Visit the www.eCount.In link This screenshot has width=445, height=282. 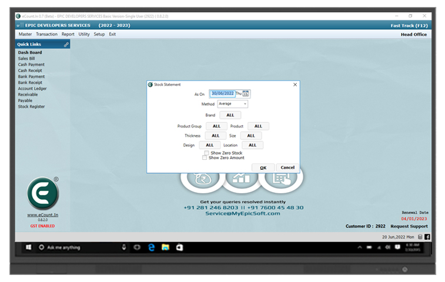[x=42, y=215]
